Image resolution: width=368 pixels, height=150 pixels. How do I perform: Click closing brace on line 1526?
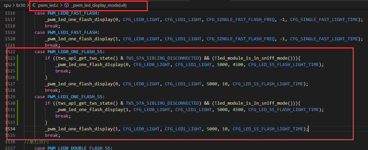coord(46,77)
